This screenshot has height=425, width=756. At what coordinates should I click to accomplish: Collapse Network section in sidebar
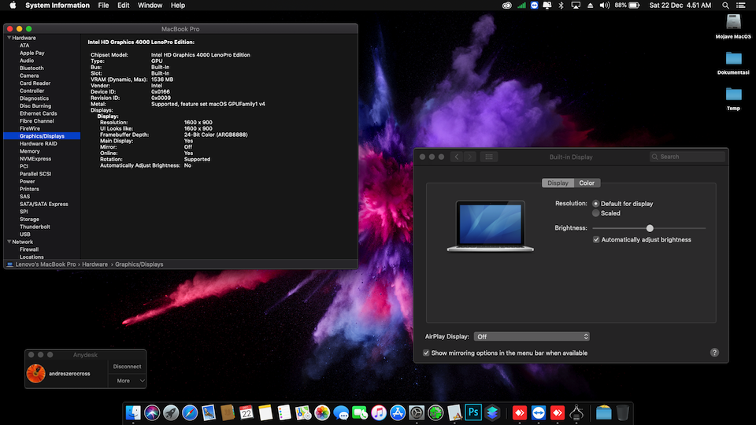(9, 242)
